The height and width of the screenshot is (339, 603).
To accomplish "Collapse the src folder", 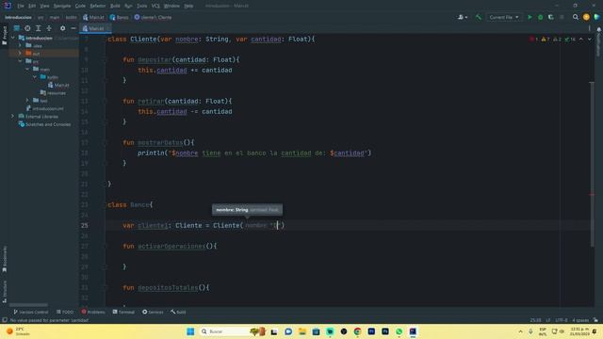I will [x=20, y=61].
